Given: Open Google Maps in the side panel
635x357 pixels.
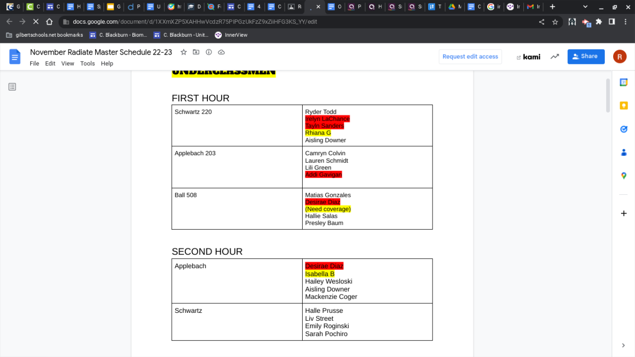Looking at the screenshot, I should 624,176.
